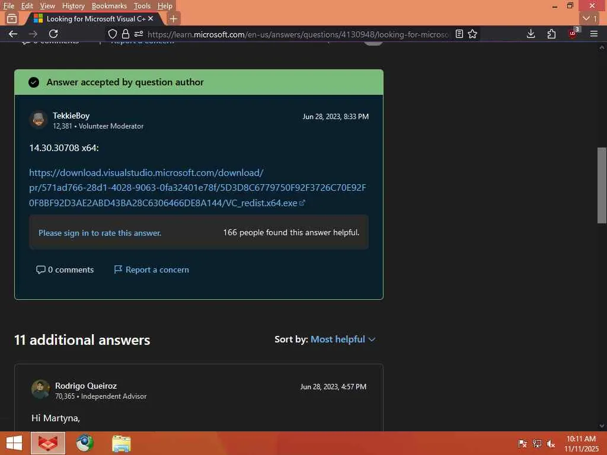Reload the current page
This screenshot has height=455, width=607.
[53, 34]
